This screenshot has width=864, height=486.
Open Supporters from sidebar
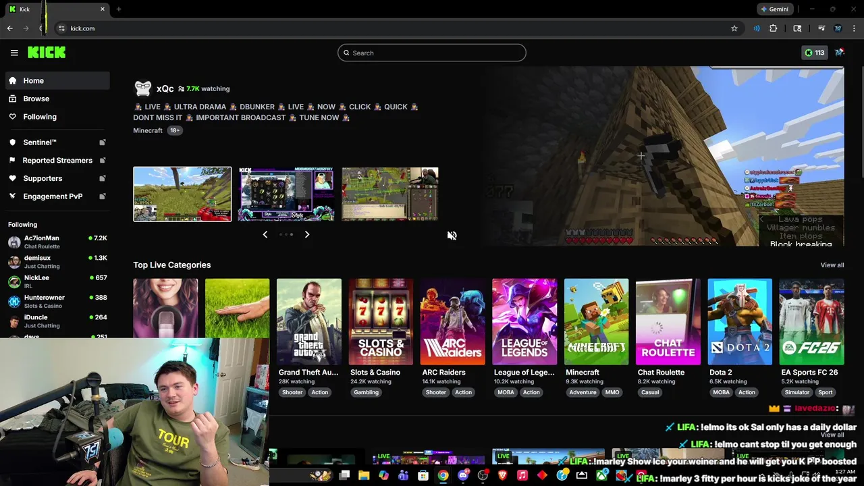coord(57,178)
